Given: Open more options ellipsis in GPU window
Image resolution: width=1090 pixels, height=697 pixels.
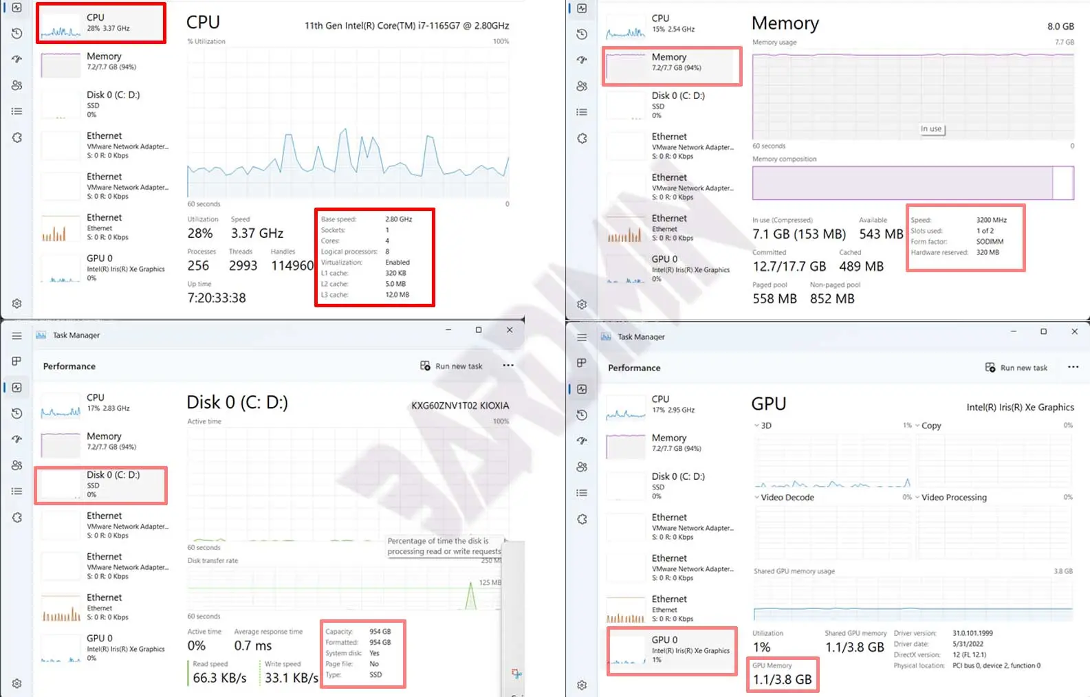Looking at the screenshot, I should pos(1073,367).
